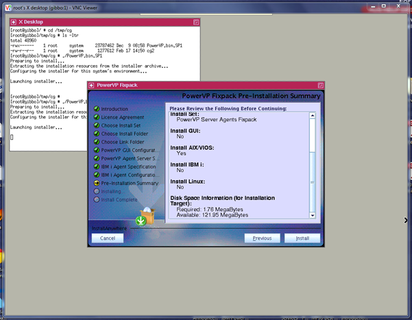
Task: Click the Choose Install Set checkmark icon
Action: click(97, 125)
